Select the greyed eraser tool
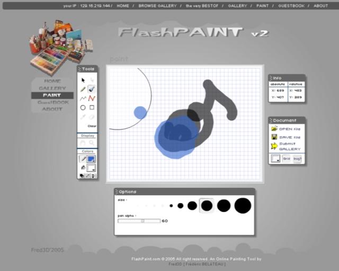 pos(92,117)
